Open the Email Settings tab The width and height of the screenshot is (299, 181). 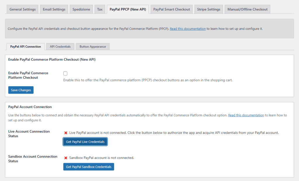(x=54, y=9)
